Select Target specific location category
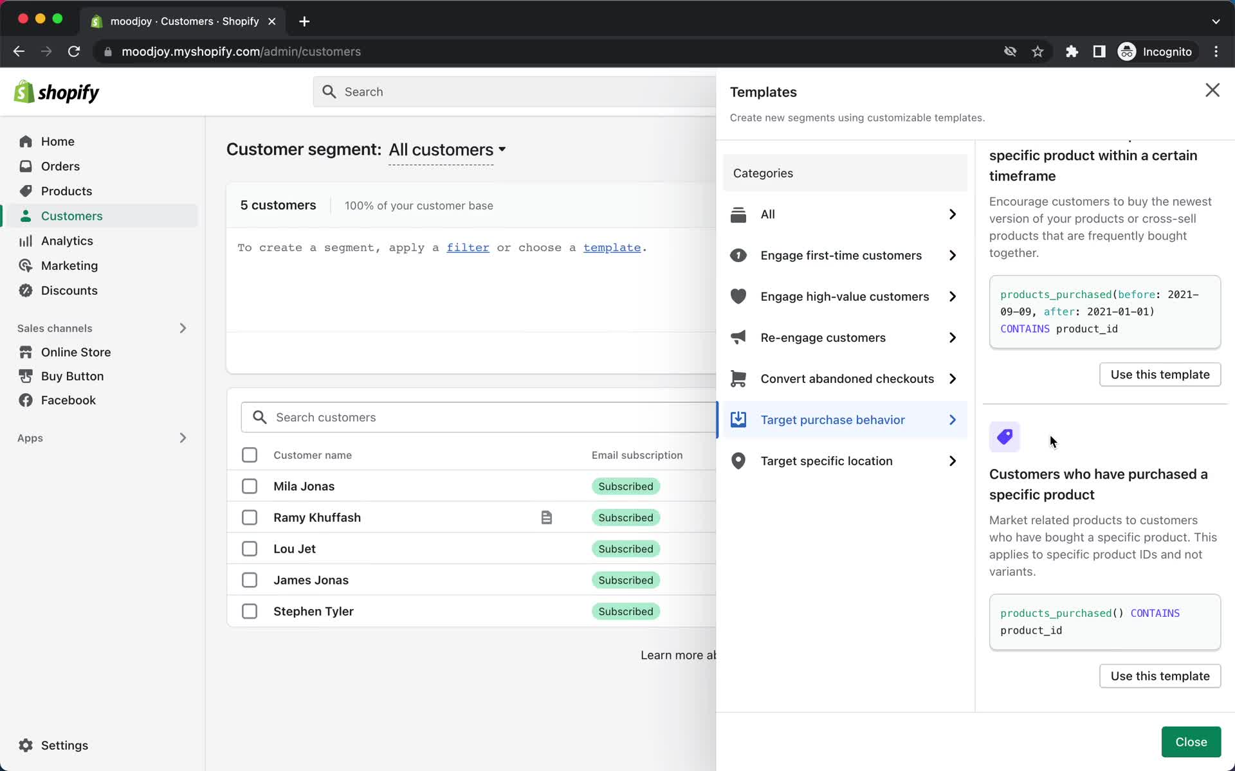 click(845, 461)
